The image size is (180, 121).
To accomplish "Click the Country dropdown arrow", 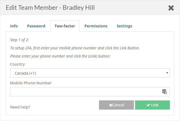I will coord(167,73).
